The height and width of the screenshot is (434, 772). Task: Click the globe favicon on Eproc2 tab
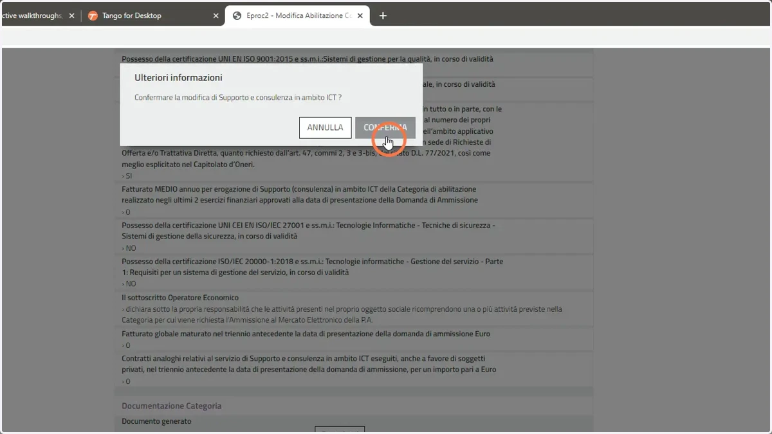(x=237, y=15)
